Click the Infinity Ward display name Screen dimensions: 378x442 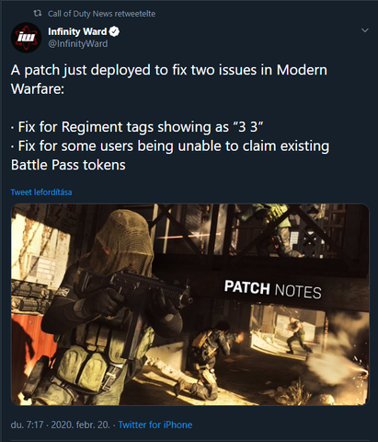tap(77, 31)
